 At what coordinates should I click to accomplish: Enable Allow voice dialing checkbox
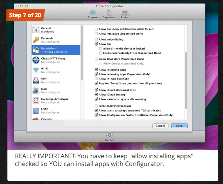click(96, 39)
